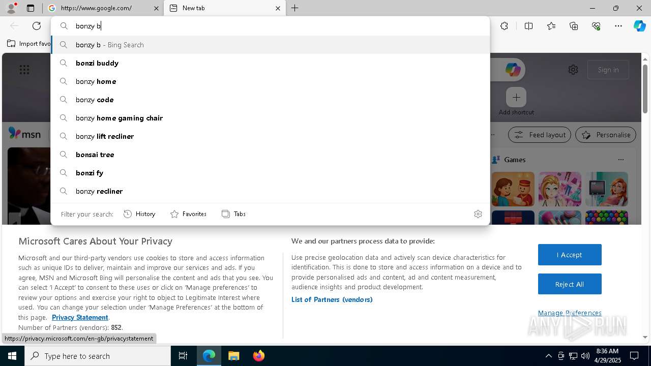Open the Manage Preferences link
The image size is (651, 366).
point(570,313)
